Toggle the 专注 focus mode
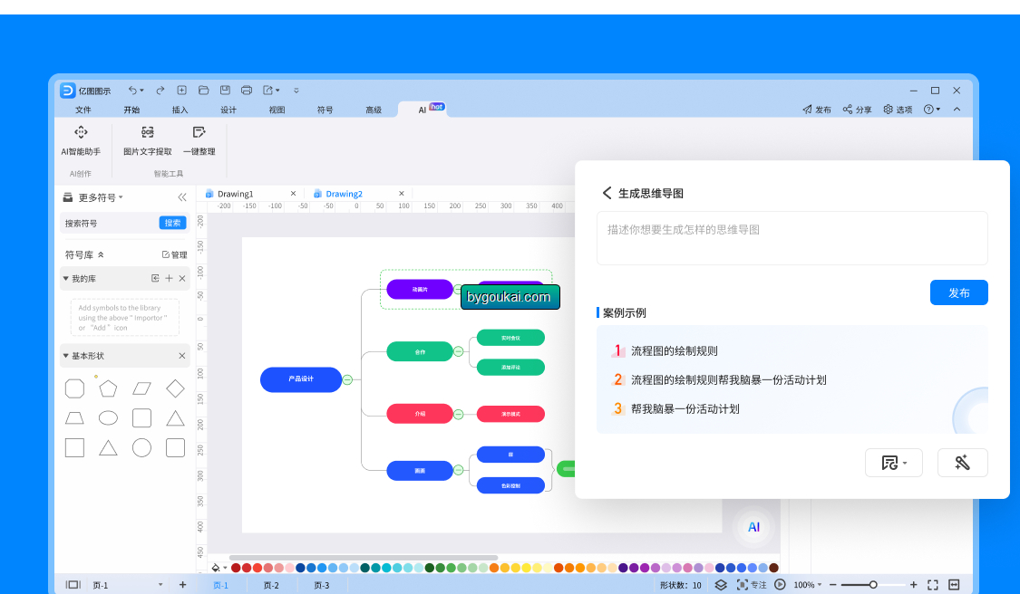1020x594 pixels. tap(752, 585)
